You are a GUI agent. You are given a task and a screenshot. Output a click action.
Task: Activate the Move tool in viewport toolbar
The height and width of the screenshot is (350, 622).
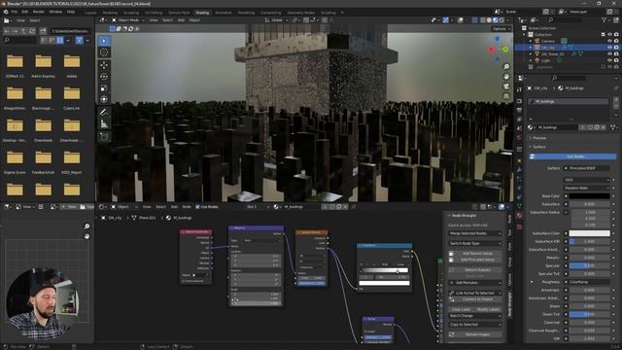pyautogui.click(x=104, y=65)
